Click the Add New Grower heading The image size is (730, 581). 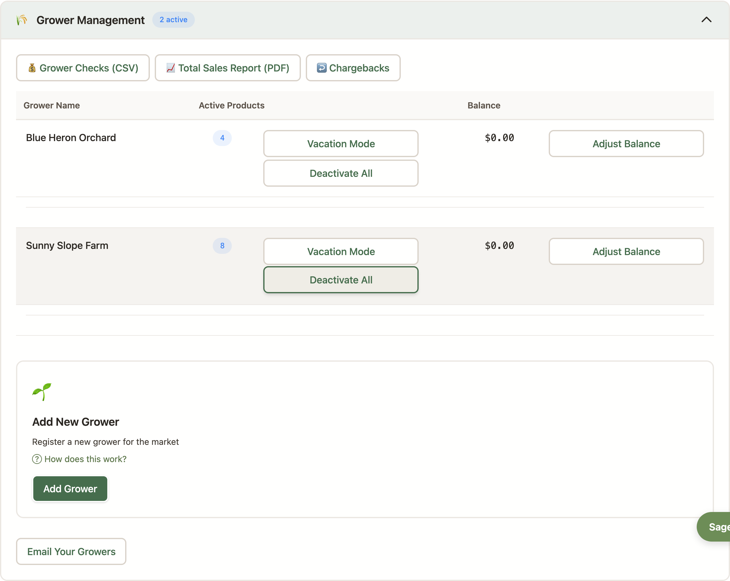click(76, 422)
